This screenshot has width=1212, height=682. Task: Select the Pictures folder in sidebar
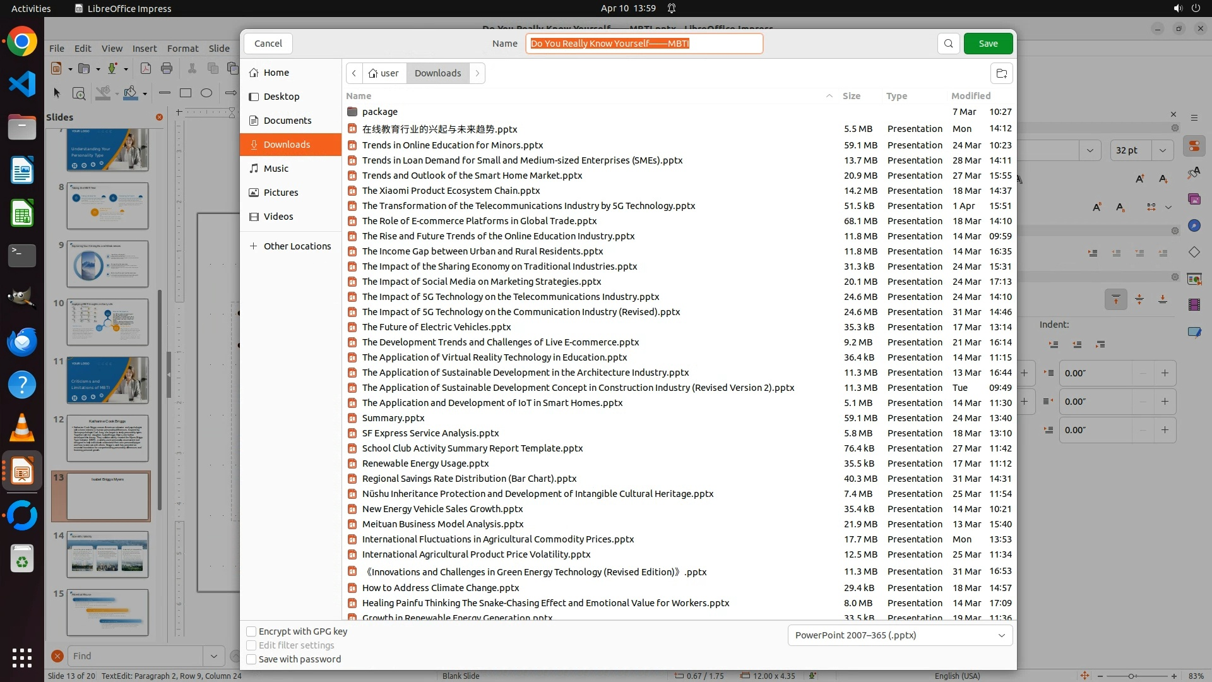click(x=280, y=193)
